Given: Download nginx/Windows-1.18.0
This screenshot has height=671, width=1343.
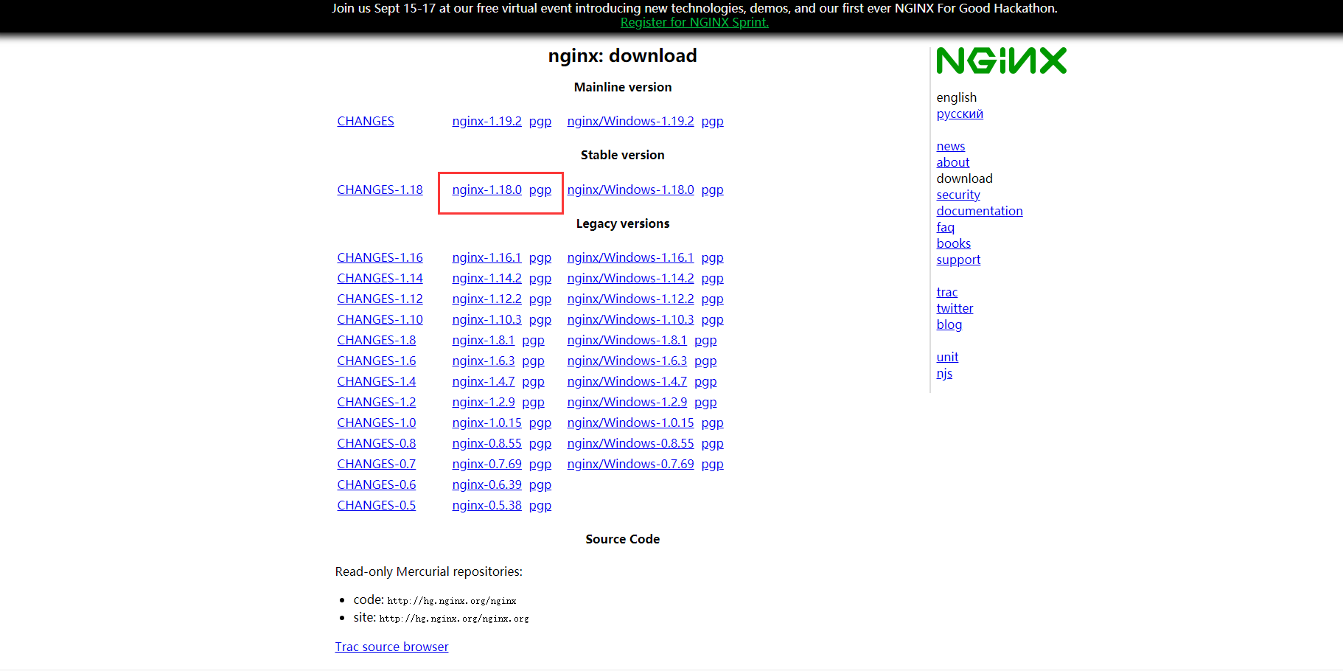Looking at the screenshot, I should (630, 190).
